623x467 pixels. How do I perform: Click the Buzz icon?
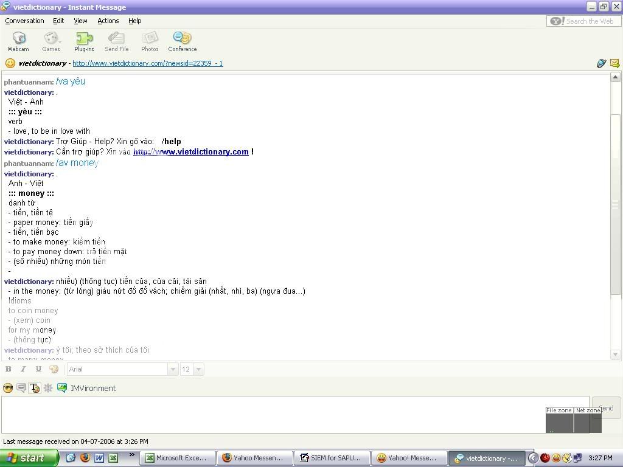48,388
